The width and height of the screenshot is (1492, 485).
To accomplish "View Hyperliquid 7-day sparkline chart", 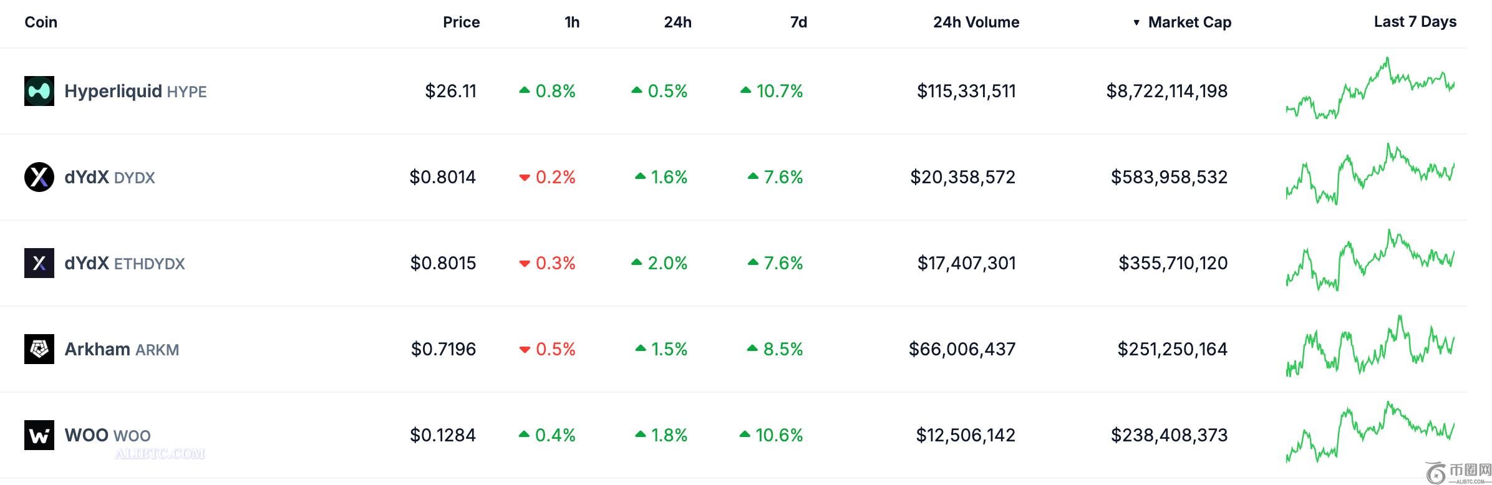I will [x=1370, y=90].
